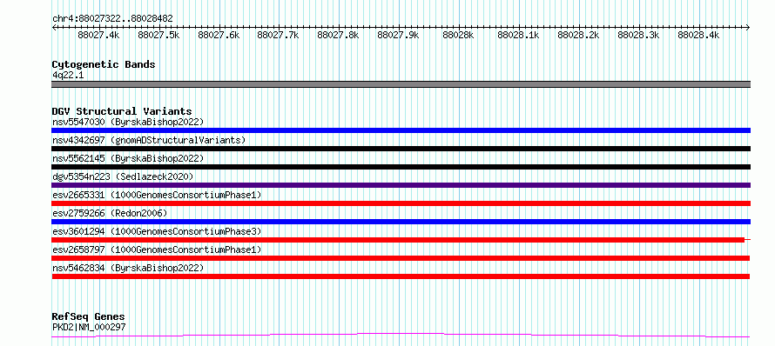Click the 88027.9k ruler position
This screenshot has height=346, width=775.
pyautogui.click(x=398, y=35)
